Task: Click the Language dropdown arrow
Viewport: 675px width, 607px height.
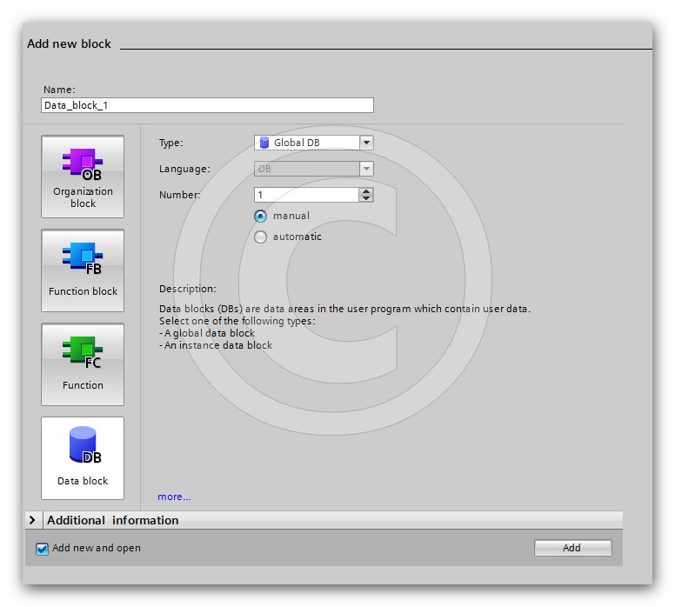Action: 366,169
